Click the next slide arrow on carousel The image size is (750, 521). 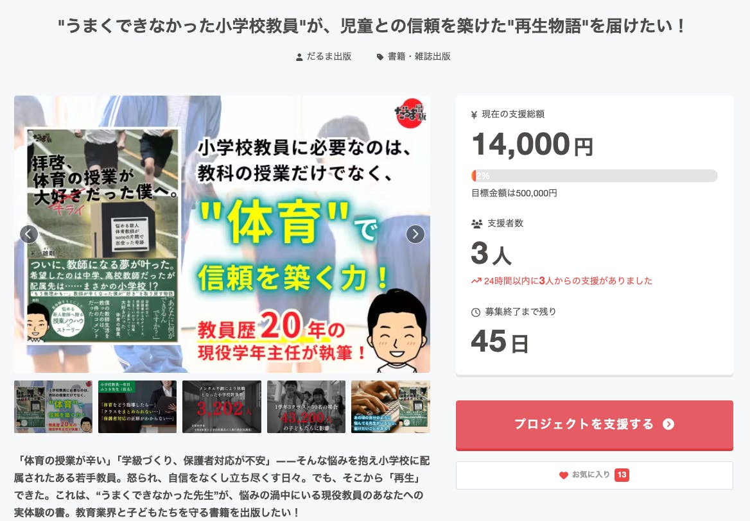(x=415, y=234)
